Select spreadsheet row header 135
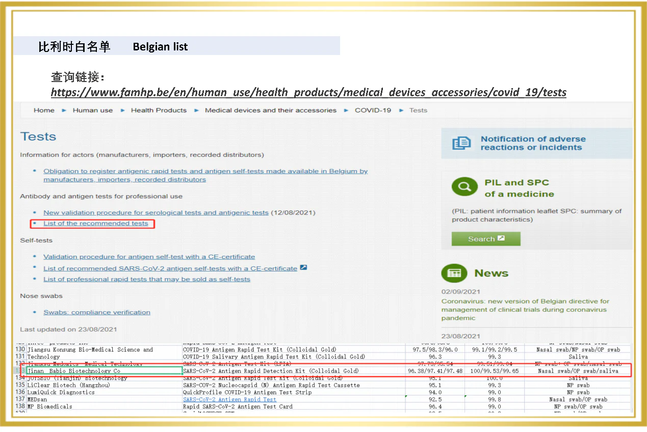Viewport: 647px width, 432px height. 20,385
